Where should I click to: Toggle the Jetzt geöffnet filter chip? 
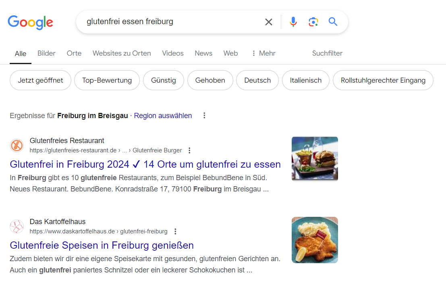(40, 80)
